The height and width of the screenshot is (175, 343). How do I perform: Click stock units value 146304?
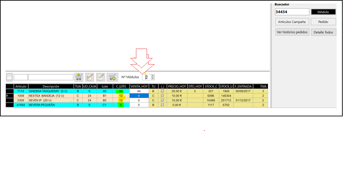pos(226,96)
